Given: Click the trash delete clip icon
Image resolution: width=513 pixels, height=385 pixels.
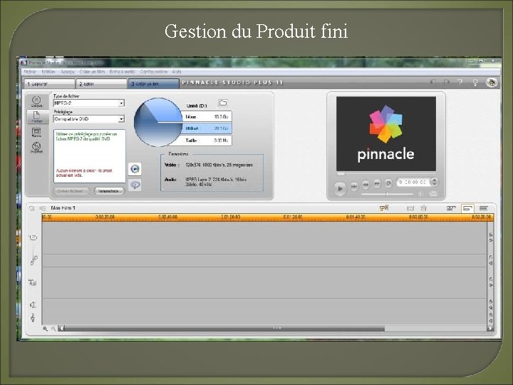Looking at the screenshot, I should click(424, 208).
